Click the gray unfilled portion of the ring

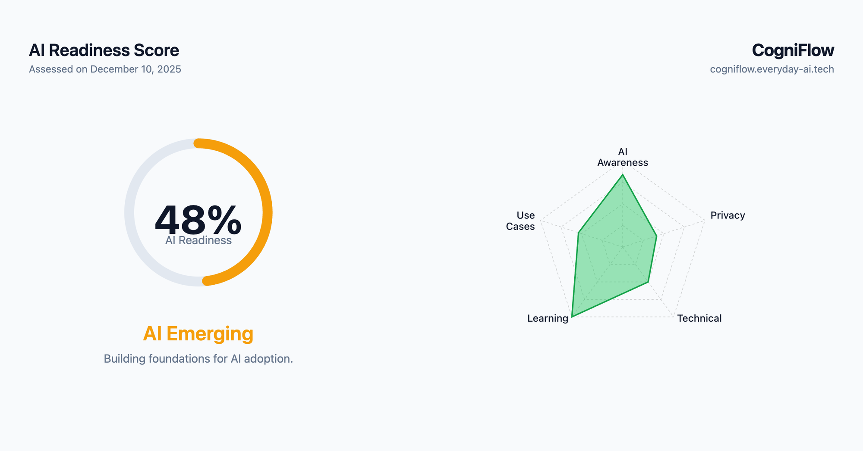129,212
